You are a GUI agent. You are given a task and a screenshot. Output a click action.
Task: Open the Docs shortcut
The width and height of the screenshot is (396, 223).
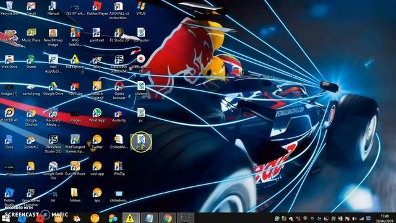9,142
